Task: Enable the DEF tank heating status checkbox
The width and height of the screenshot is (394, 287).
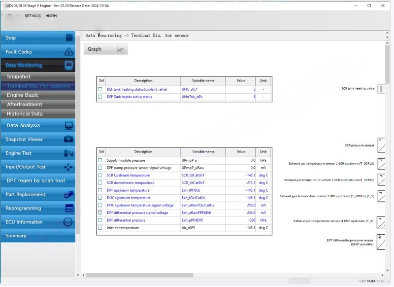Action: click(101, 89)
